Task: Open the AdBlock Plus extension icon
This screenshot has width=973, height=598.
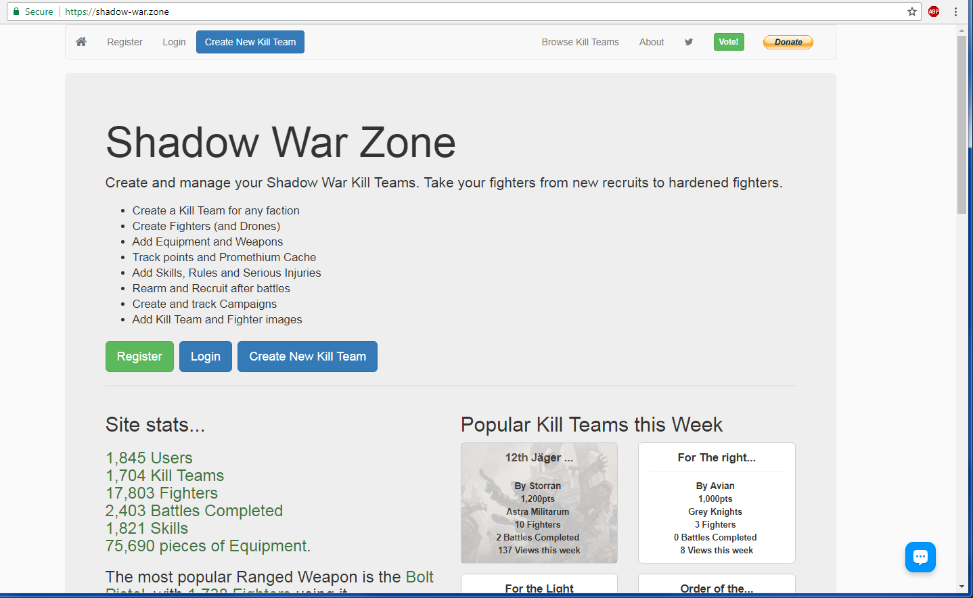Action: click(x=934, y=11)
